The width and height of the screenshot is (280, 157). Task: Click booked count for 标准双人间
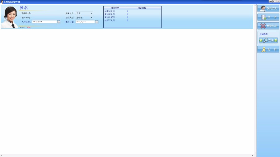coord(128,11)
